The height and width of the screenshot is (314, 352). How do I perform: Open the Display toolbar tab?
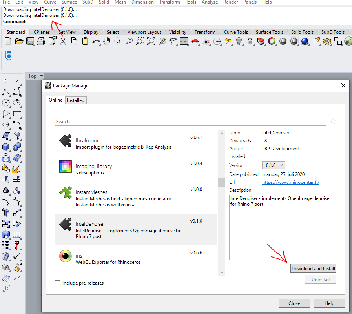(x=91, y=32)
